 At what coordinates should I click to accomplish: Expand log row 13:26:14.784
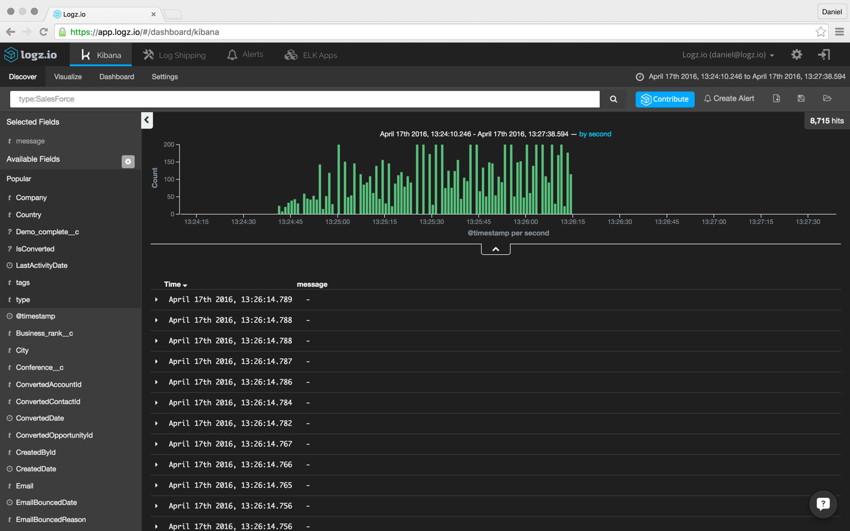pyautogui.click(x=156, y=403)
